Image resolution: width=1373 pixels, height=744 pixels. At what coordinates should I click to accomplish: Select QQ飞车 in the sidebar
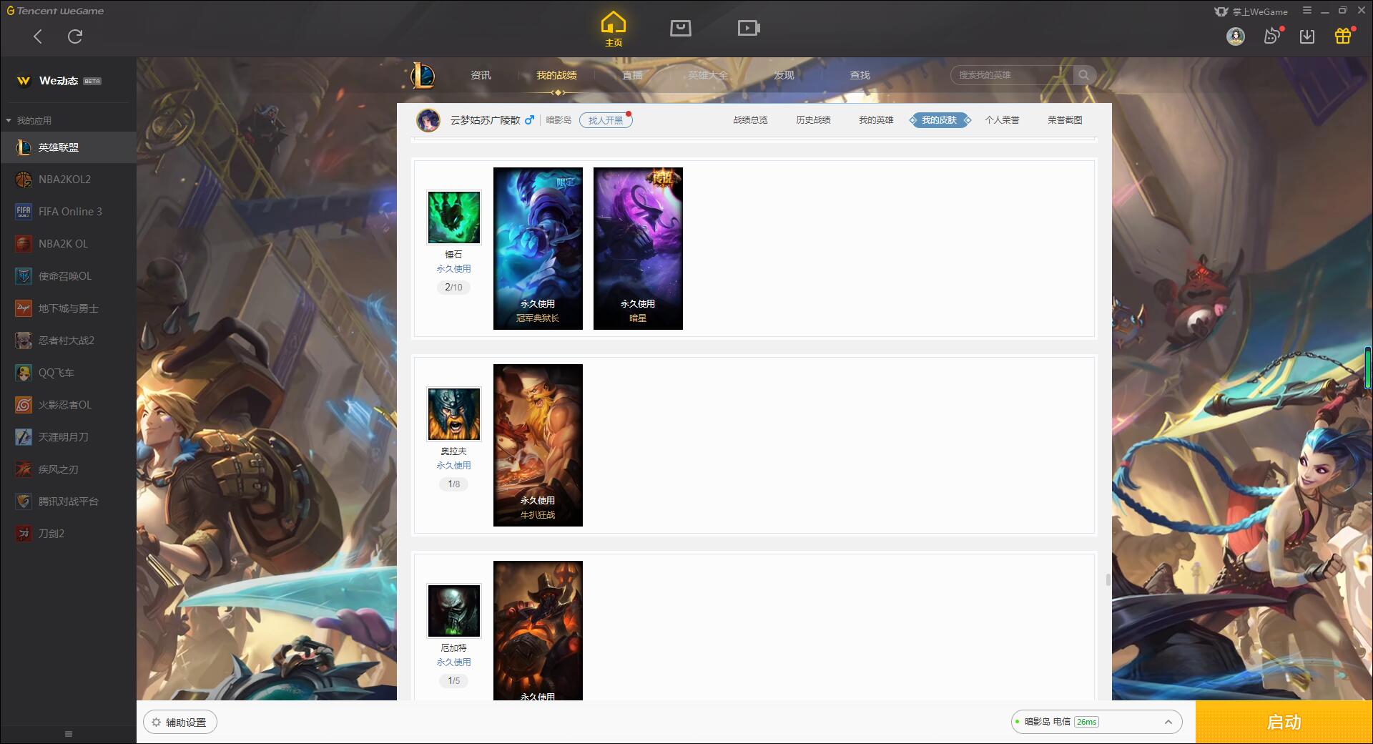(68, 373)
